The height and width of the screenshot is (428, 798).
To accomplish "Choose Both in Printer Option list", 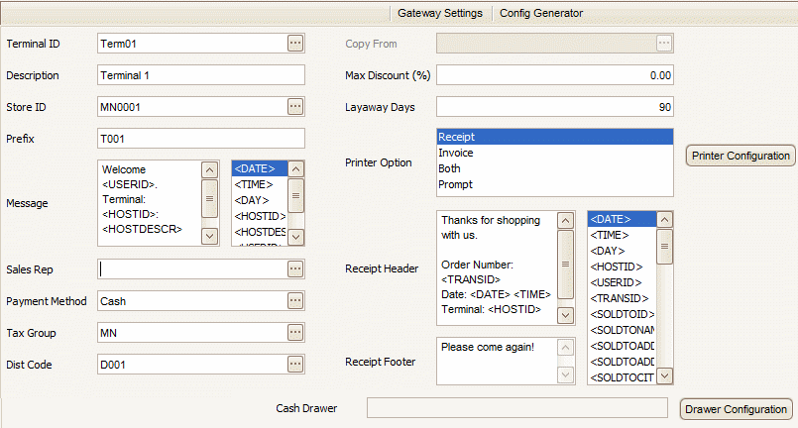I will 449,169.
